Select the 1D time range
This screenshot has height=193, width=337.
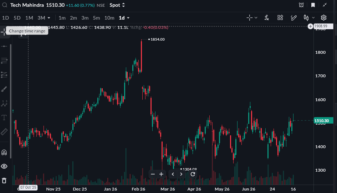point(6,18)
